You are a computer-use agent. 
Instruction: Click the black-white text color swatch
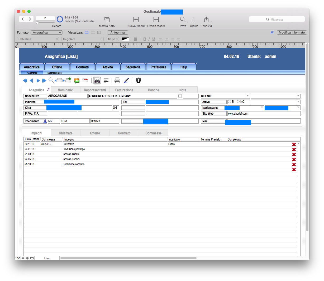coord(125,39)
